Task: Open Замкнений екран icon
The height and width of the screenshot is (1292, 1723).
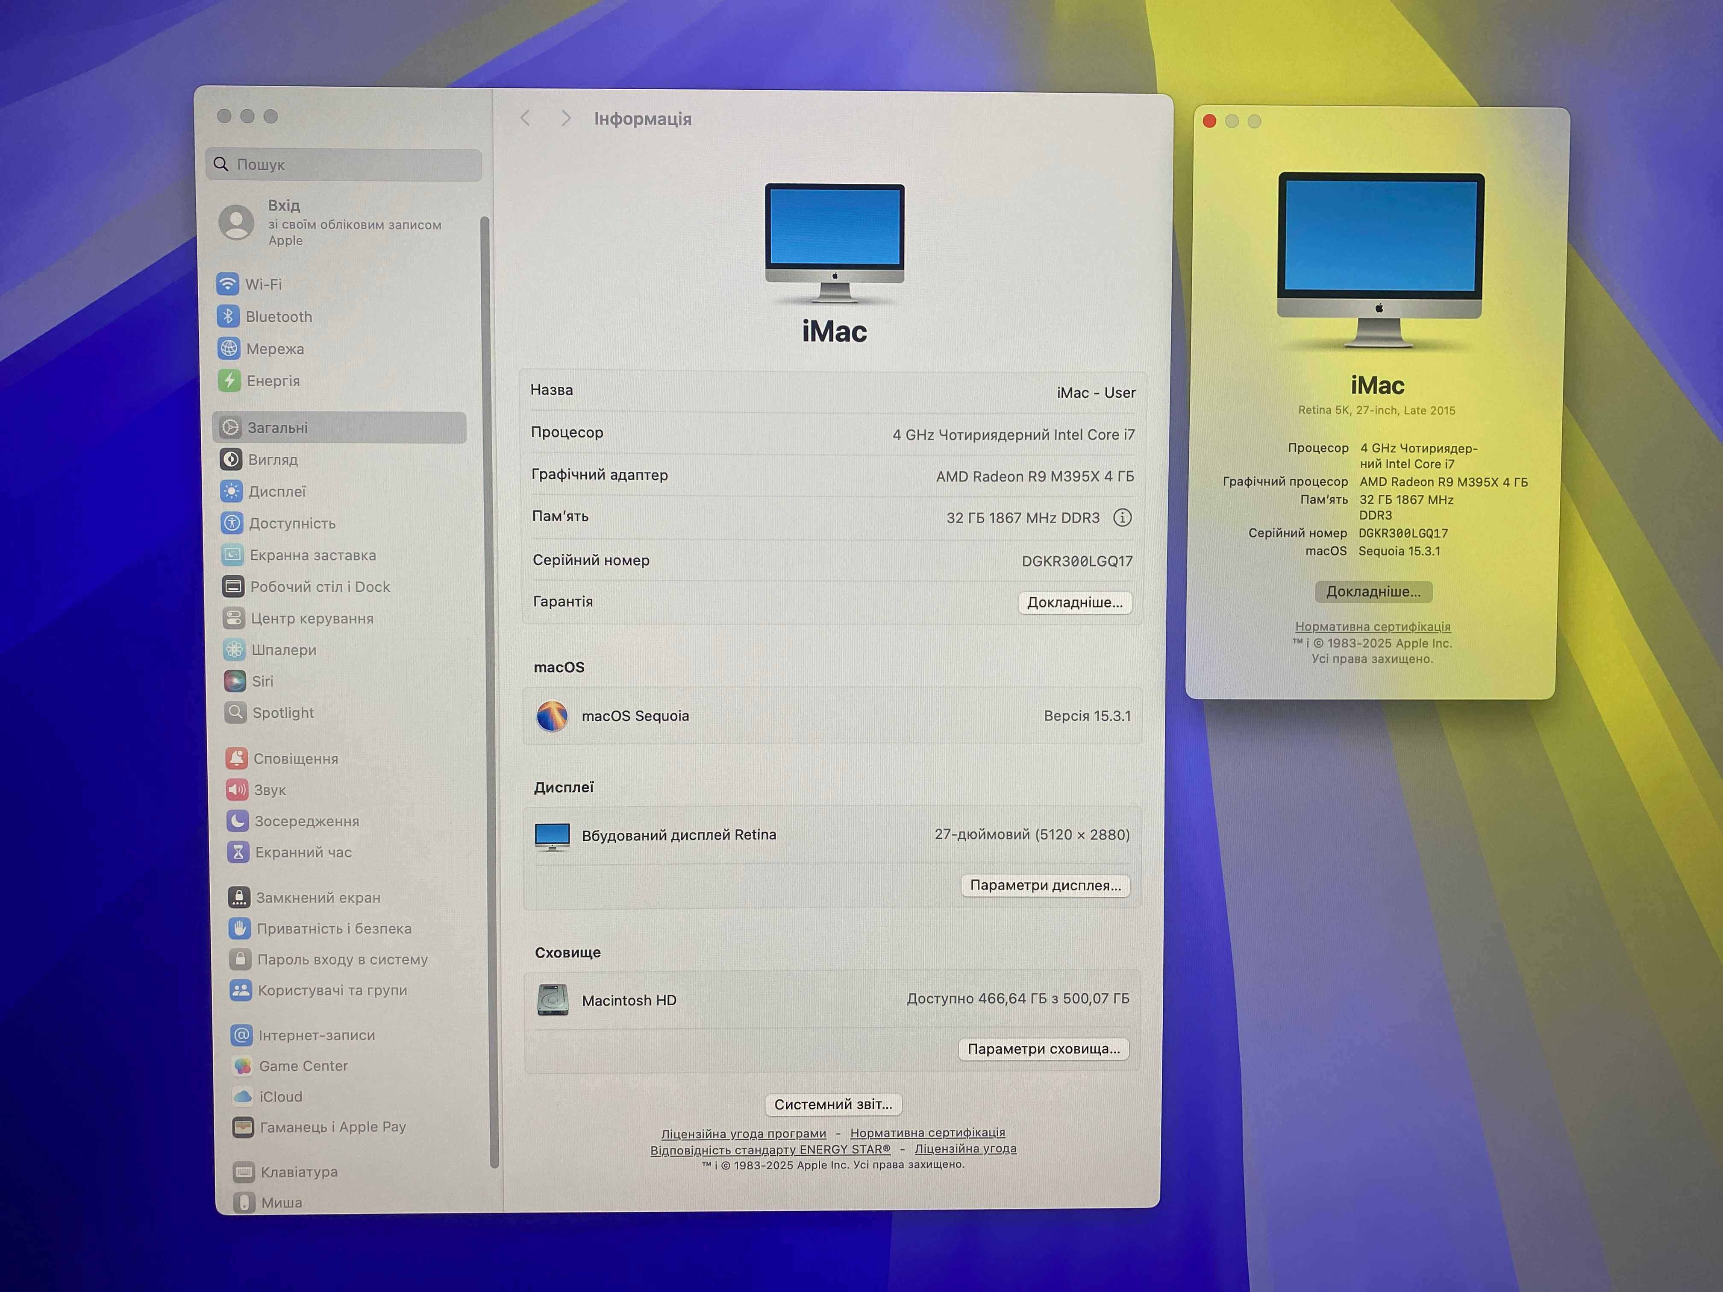Action: coord(239,897)
